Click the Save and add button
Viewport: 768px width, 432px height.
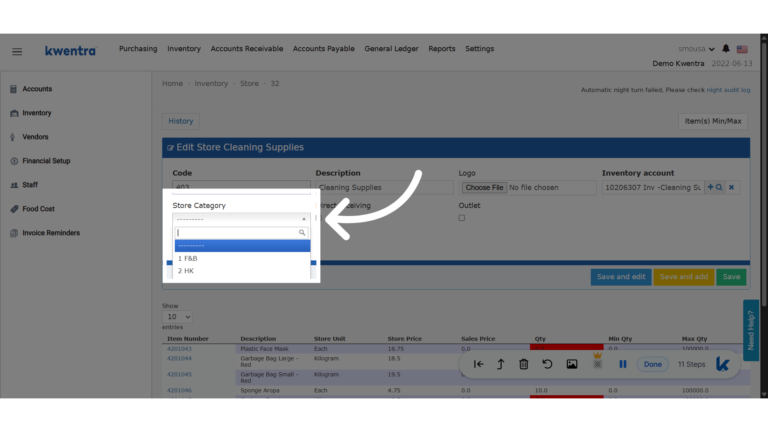pos(684,277)
